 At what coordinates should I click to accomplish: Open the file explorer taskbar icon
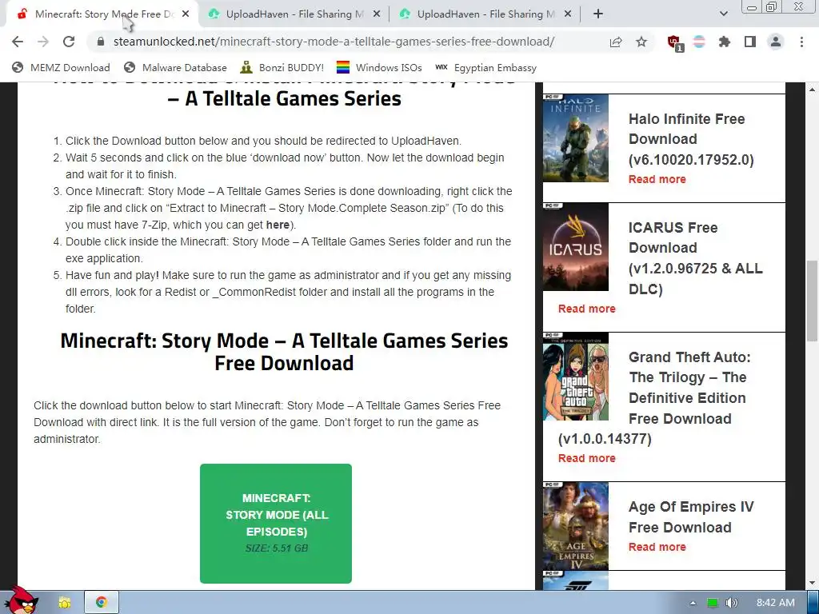point(65,603)
